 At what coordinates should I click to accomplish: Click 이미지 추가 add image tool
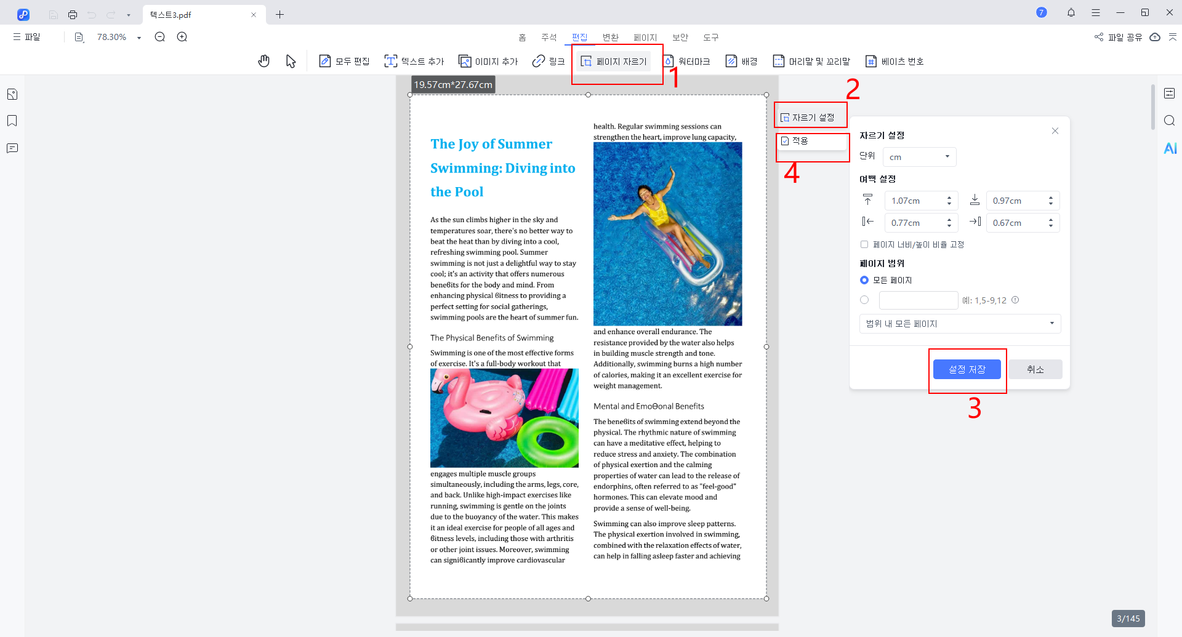(488, 61)
